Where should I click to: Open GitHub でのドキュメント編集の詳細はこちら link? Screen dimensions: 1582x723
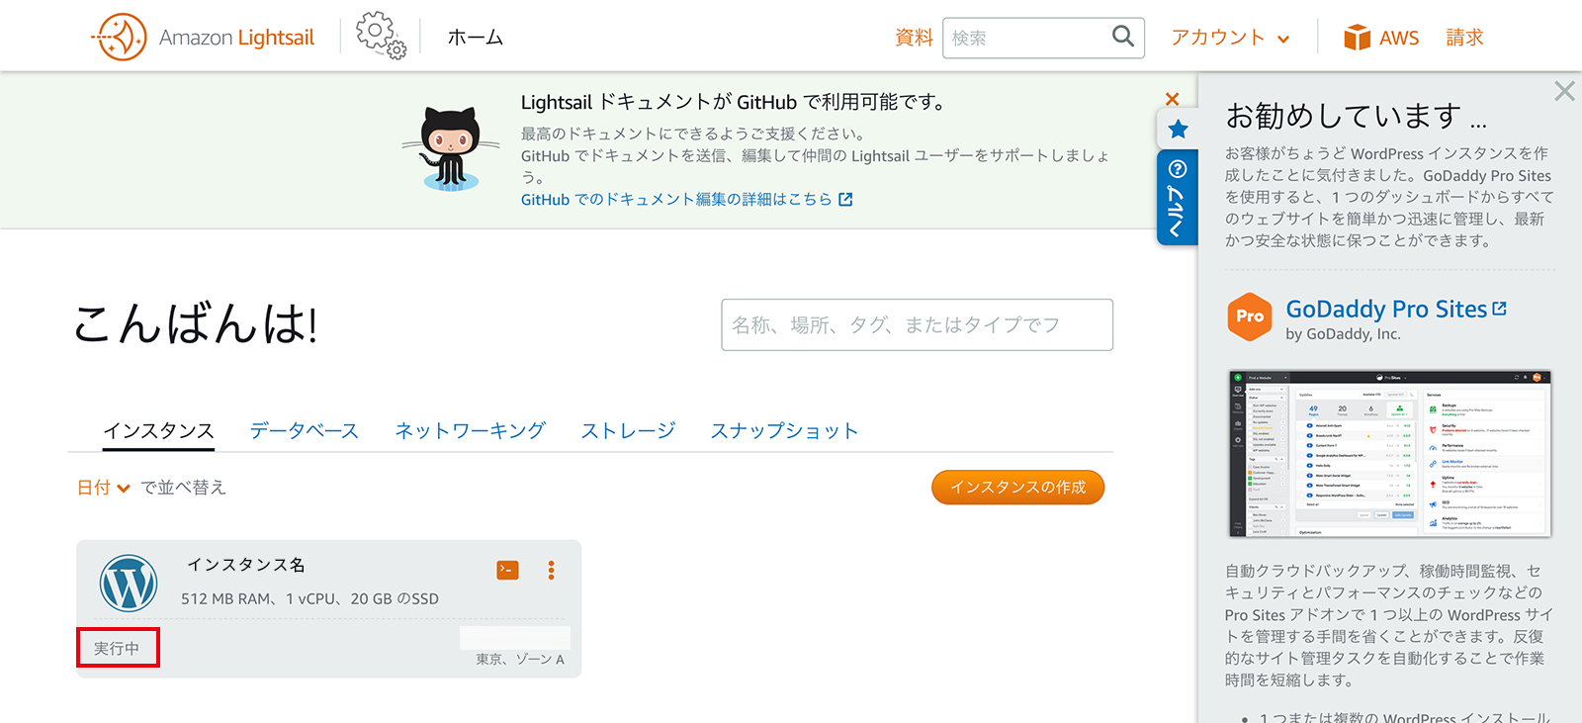(x=676, y=199)
